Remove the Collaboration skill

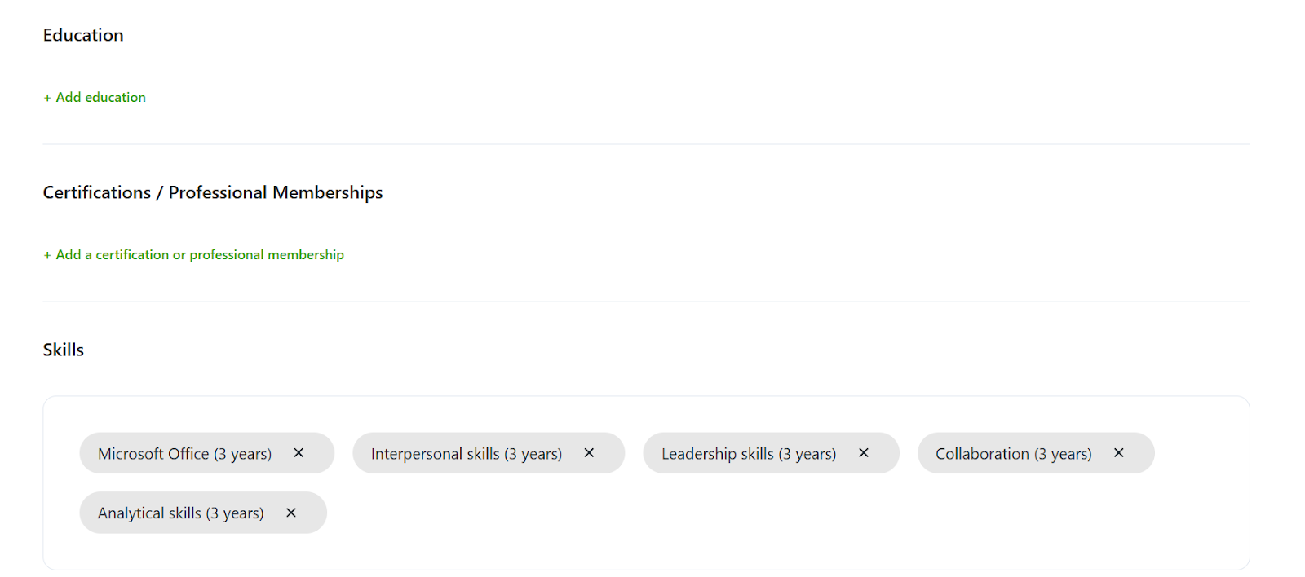click(x=1119, y=453)
